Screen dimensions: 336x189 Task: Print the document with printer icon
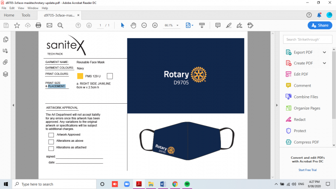coord(38,25)
